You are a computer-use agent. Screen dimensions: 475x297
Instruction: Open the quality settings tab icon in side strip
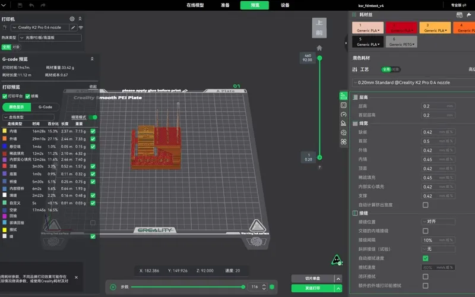pos(343,96)
